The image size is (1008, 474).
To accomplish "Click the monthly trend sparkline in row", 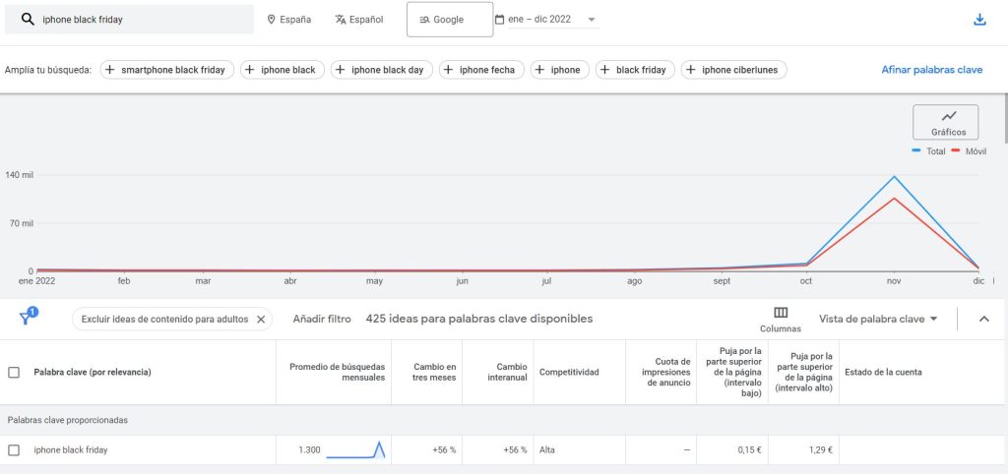I will pos(355,449).
